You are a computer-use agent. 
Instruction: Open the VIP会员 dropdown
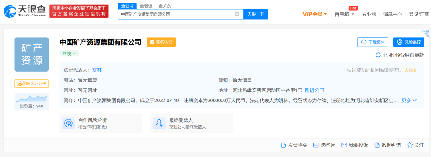click(x=314, y=14)
